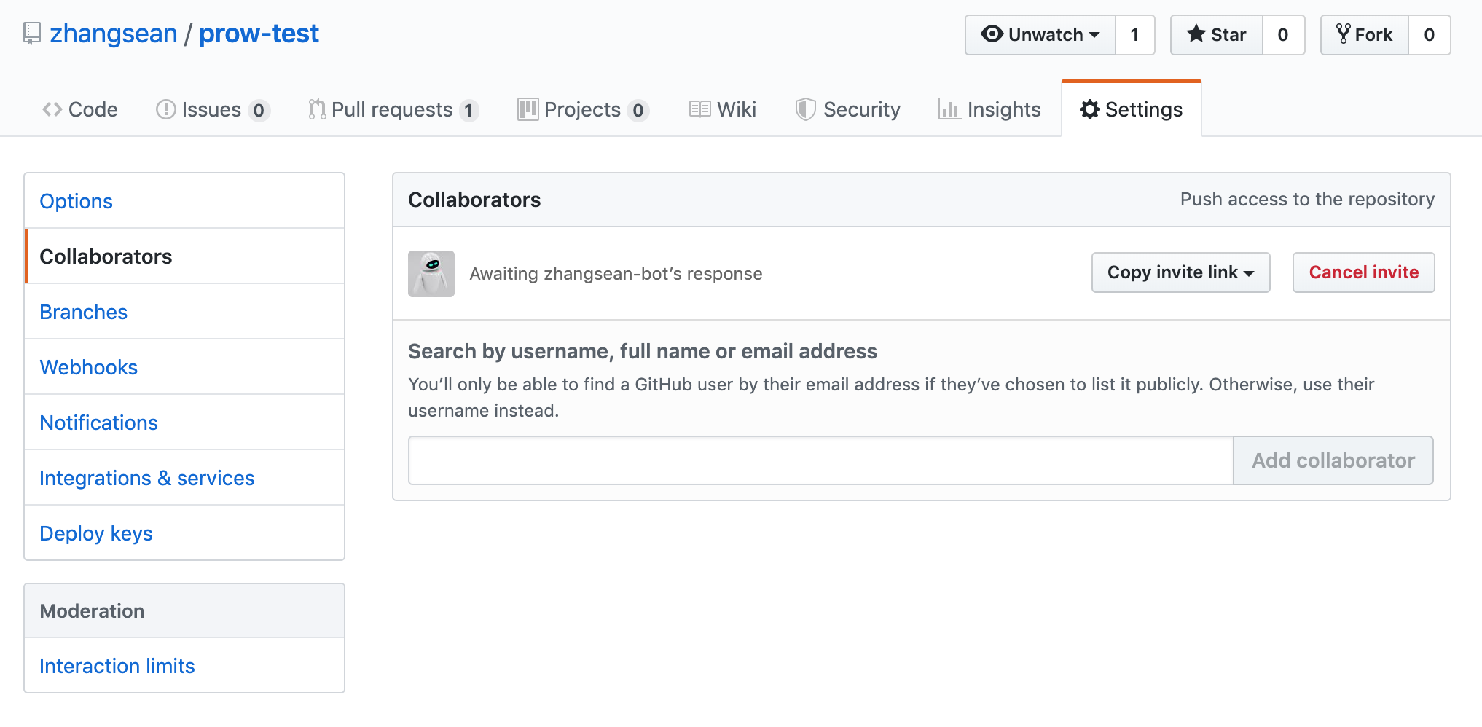Fork this repository
The image size is (1482, 727).
click(1365, 35)
